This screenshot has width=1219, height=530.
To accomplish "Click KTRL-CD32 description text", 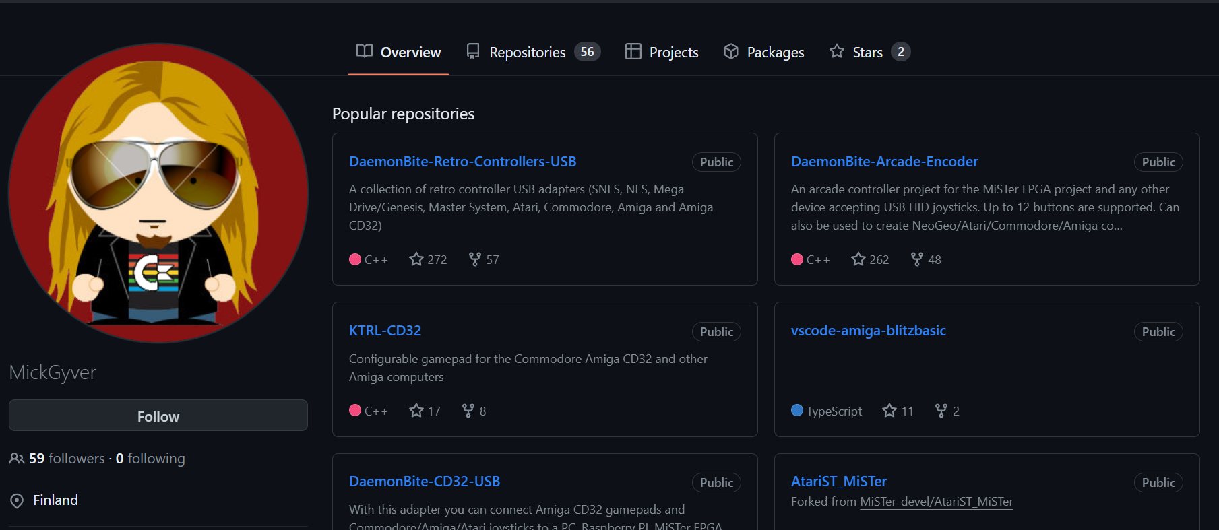I will tap(528, 368).
